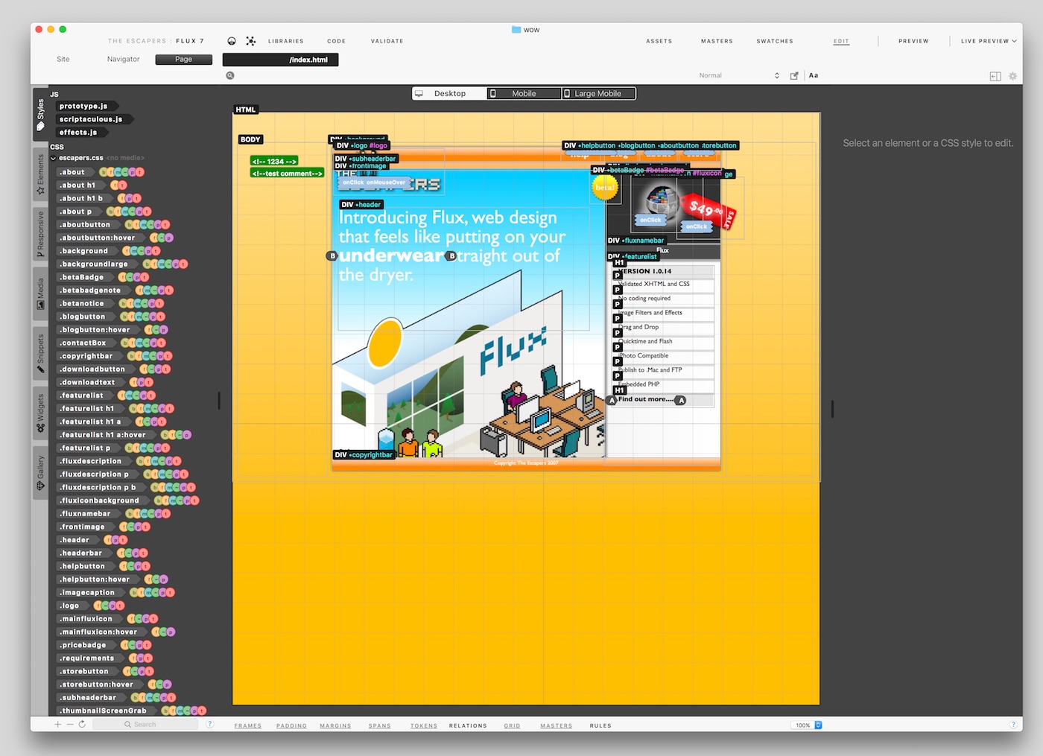The image size is (1043, 756).
Task: Switch to Mobile layout view
Action: pos(524,93)
